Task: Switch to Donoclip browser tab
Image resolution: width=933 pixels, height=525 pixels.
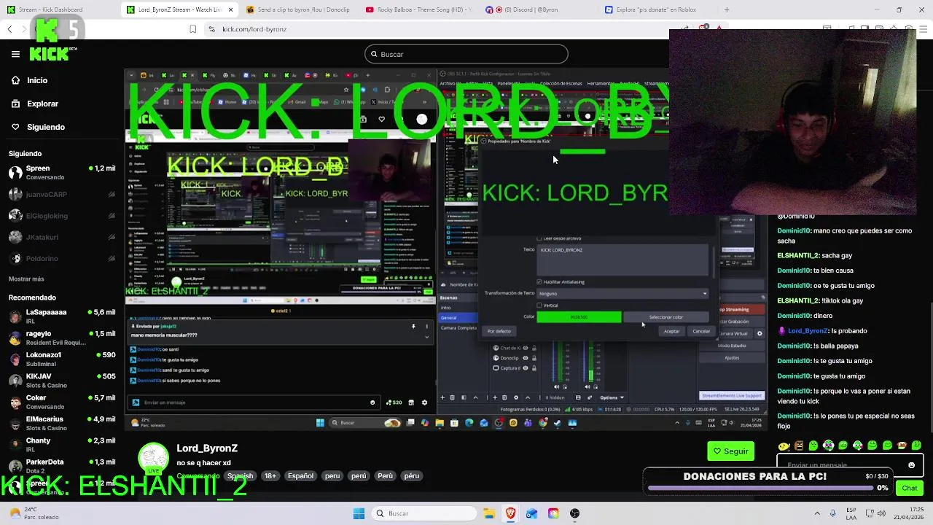Action: click(299, 9)
